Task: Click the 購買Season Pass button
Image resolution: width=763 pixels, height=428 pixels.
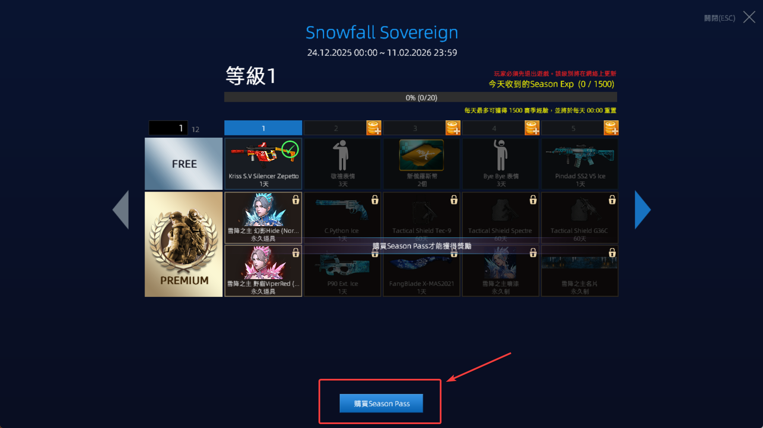Action: point(381,403)
